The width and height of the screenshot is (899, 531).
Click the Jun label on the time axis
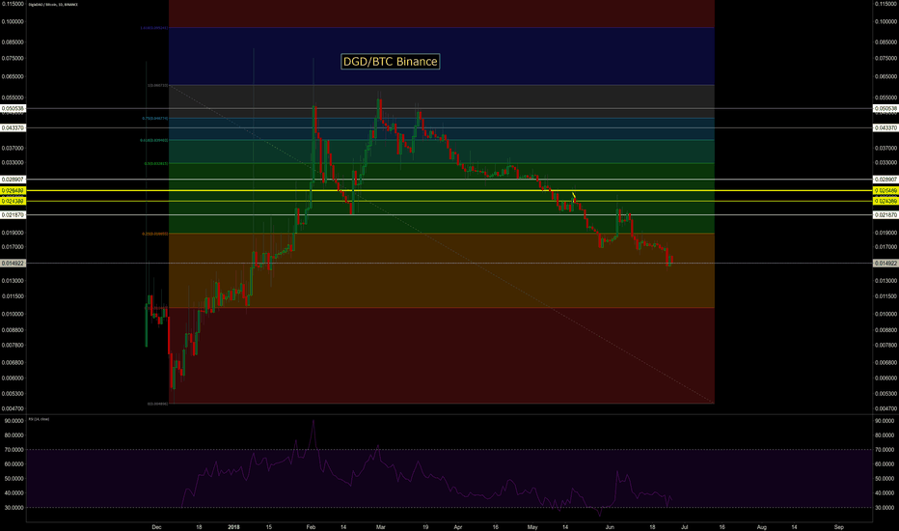pos(610,527)
